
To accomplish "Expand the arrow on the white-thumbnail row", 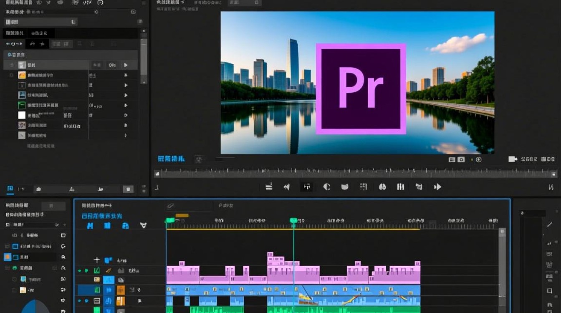I will pyautogui.click(x=125, y=115).
